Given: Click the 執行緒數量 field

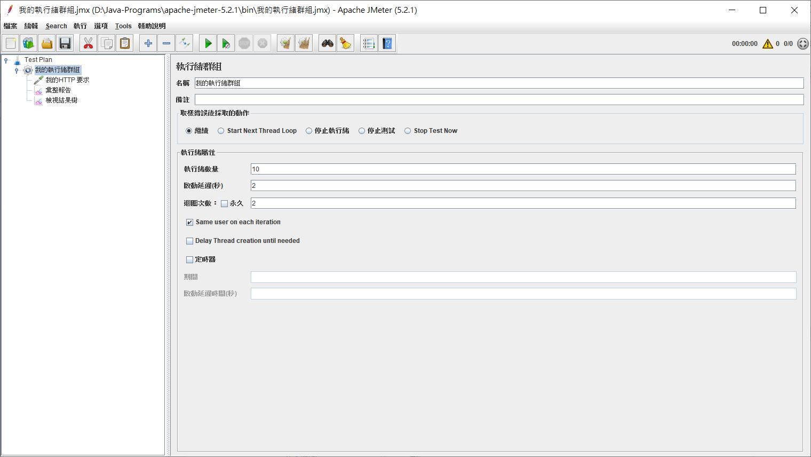Looking at the screenshot, I should pos(523,169).
